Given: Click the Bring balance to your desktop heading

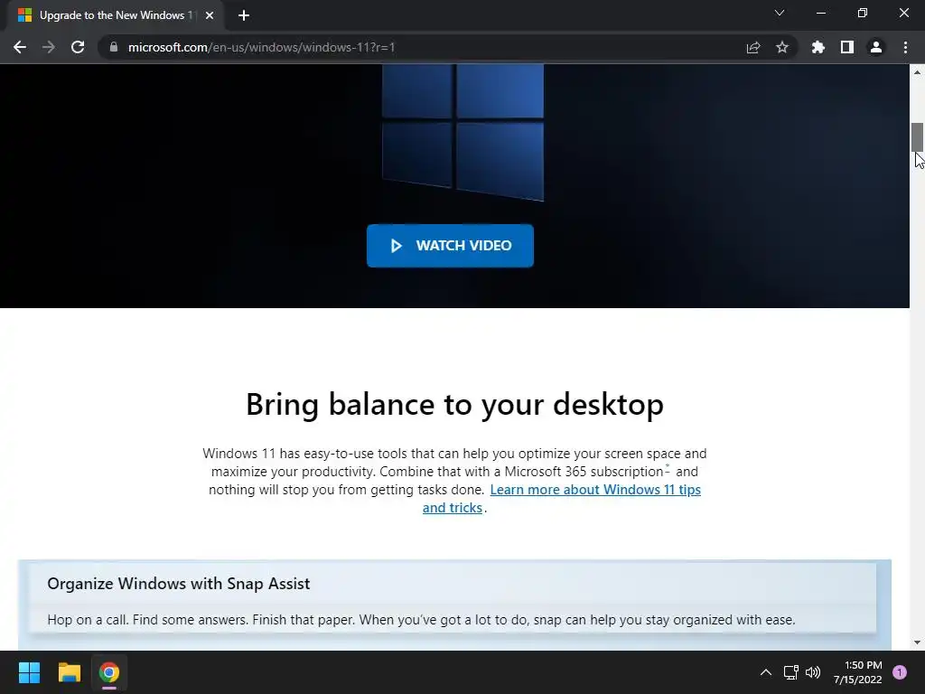Looking at the screenshot, I should click(455, 405).
